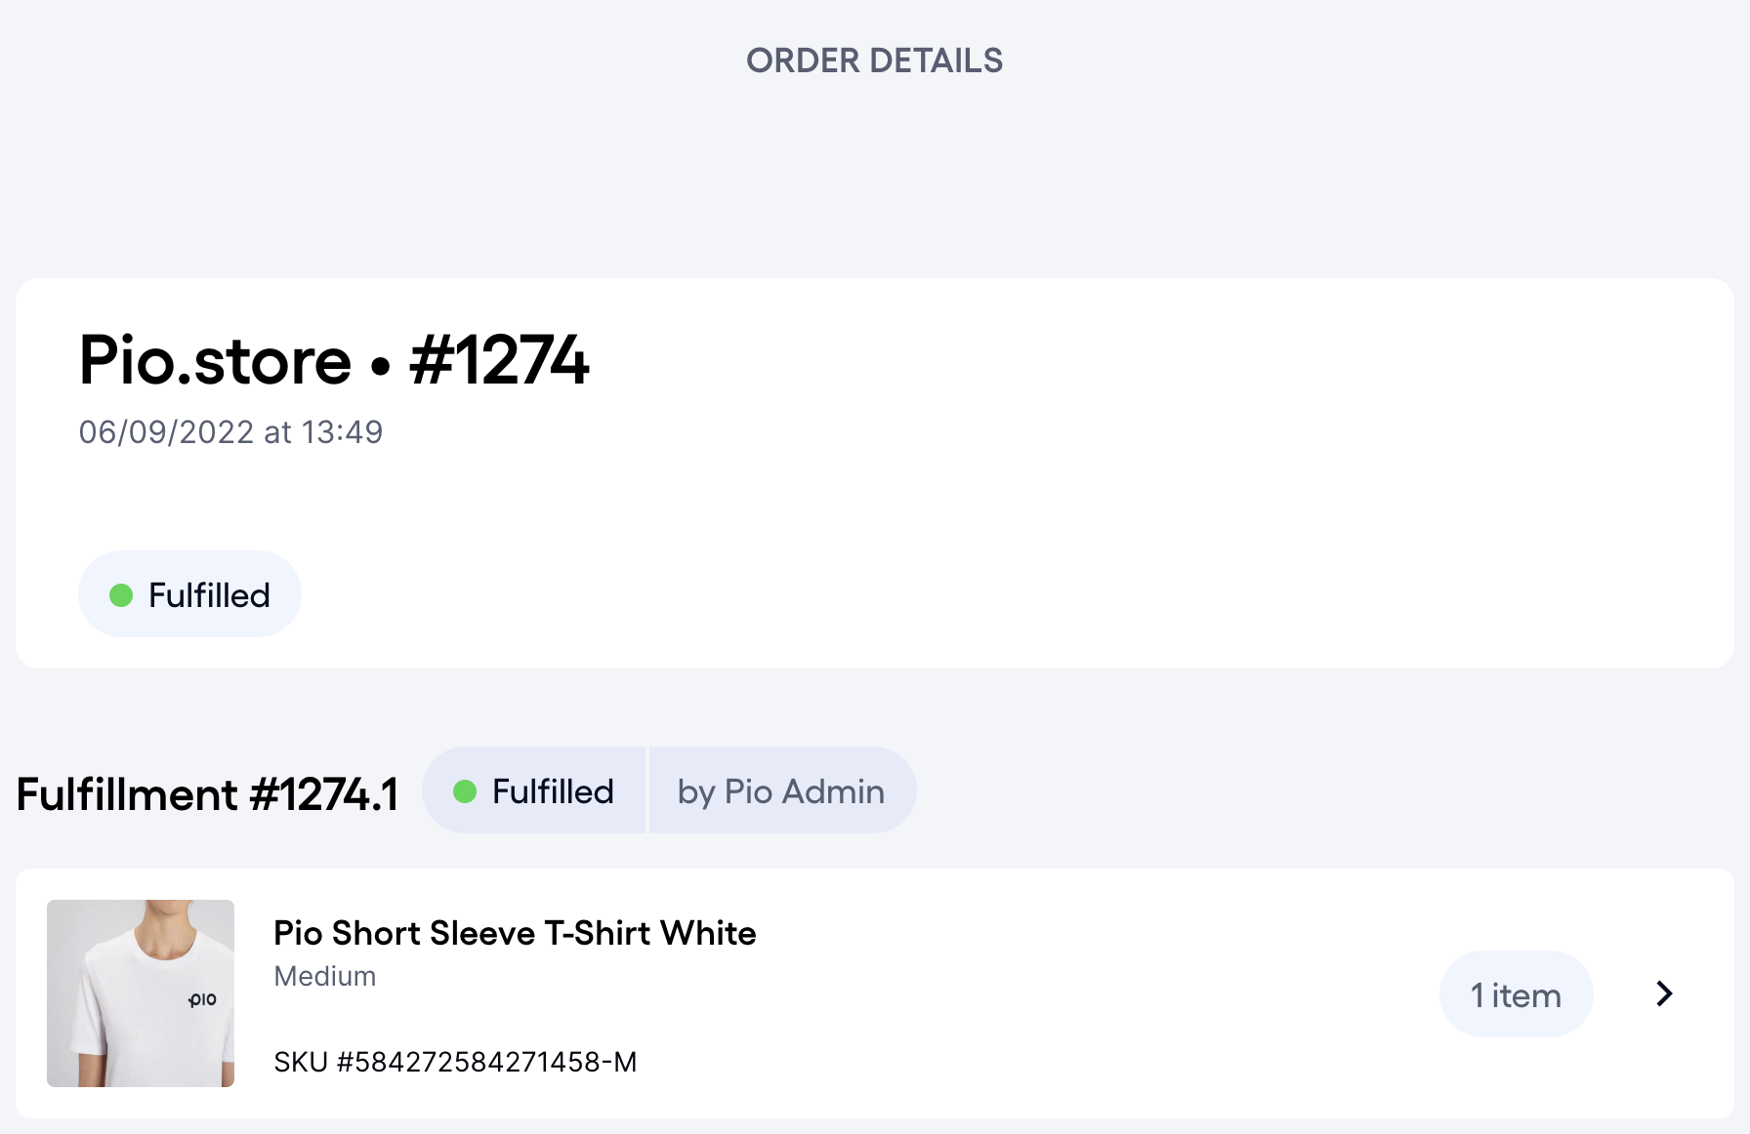This screenshot has height=1134, width=1750.
Task: Click the T-shirt product thumbnail image
Action: [141, 993]
